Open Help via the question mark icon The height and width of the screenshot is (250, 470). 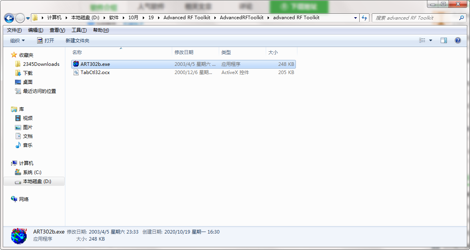[x=457, y=40]
